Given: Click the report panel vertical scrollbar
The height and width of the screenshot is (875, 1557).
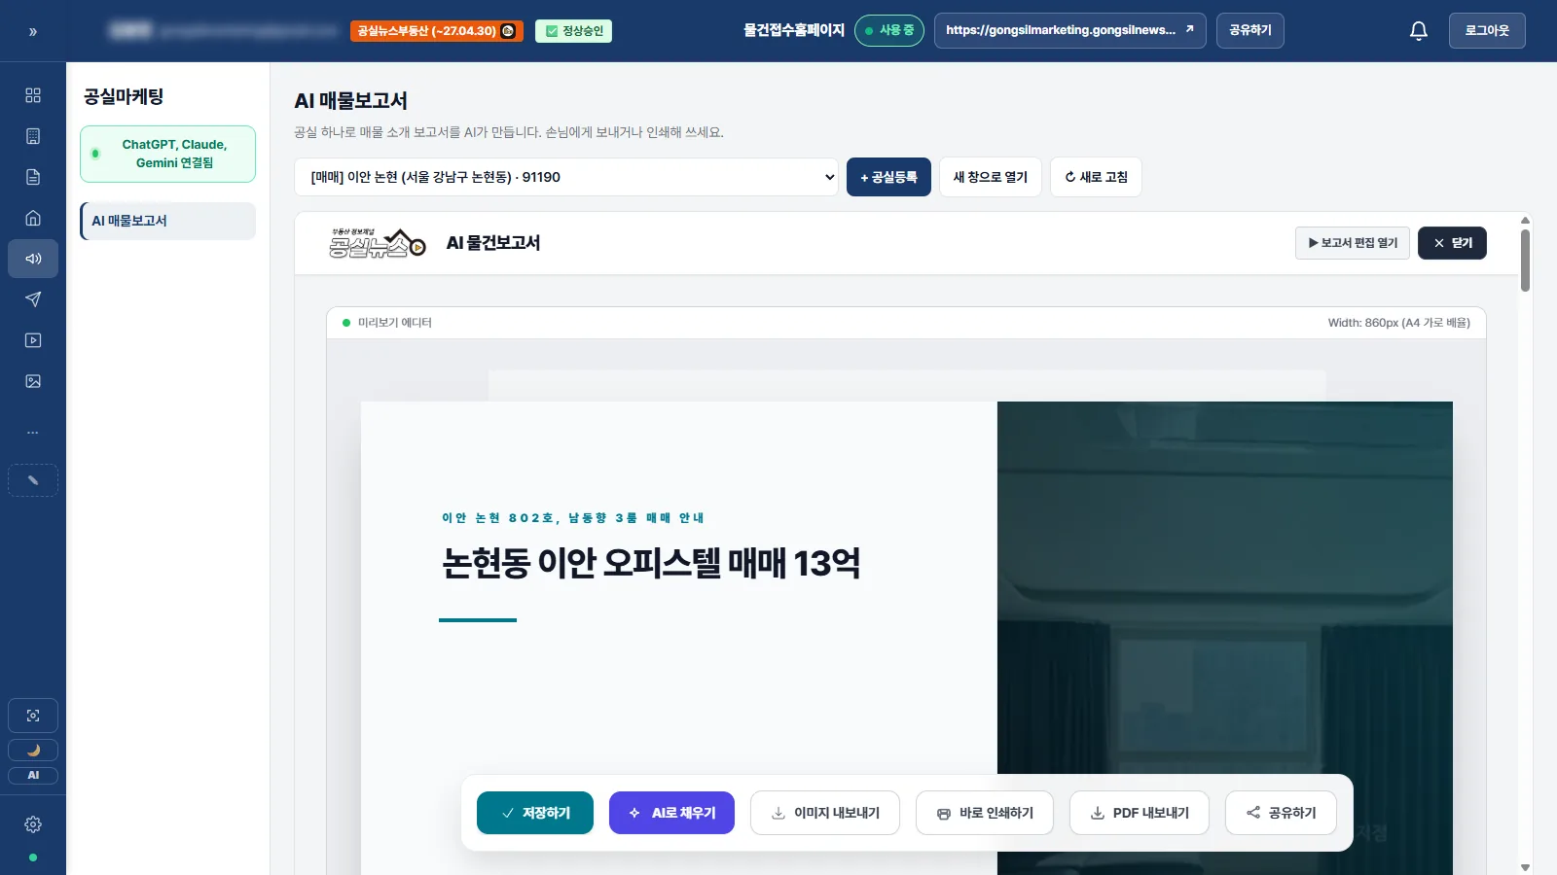Looking at the screenshot, I should click(1525, 261).
